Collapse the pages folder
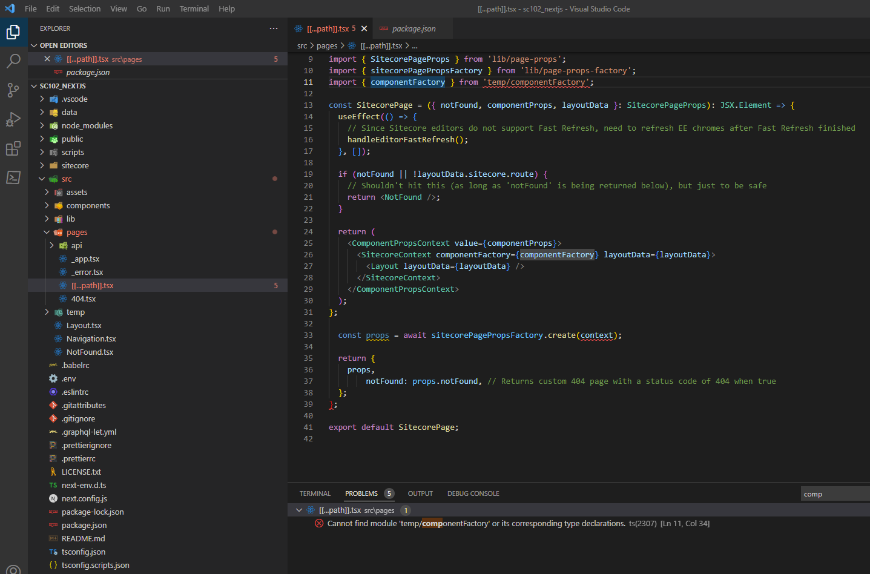This screenshot has height=574, width=870. [x=157, y=232]
